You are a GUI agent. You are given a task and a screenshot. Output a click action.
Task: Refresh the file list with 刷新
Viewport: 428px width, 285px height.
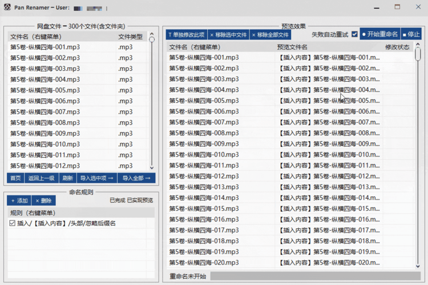(x=68, y=178)
